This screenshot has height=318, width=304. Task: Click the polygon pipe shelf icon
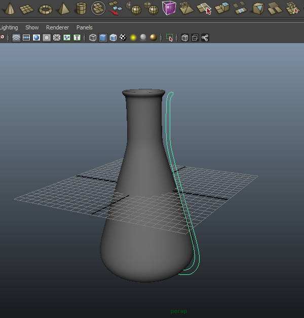[x=81, y=8]
